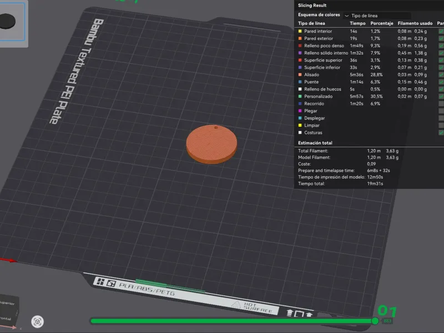Click the blue Puente color swatch

(300, 82)
